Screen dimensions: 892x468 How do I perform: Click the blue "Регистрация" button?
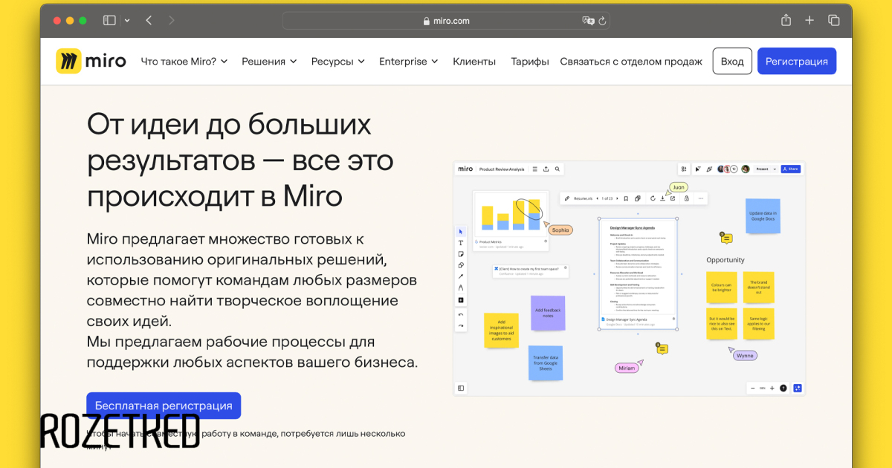tap(796, 62)
